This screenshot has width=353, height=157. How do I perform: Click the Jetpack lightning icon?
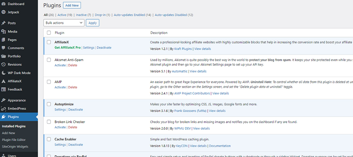point(3,12)
